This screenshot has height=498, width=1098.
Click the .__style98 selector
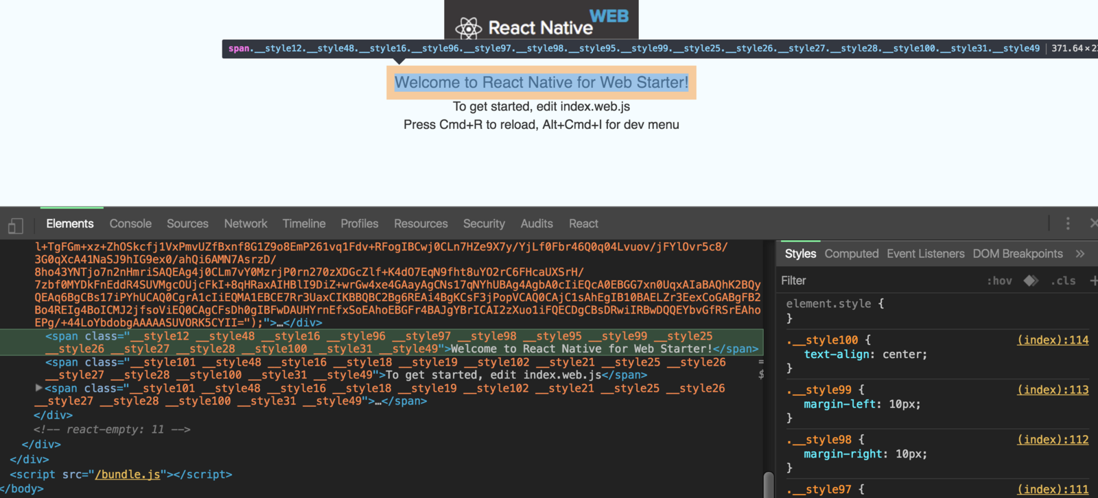coord(819,440)
